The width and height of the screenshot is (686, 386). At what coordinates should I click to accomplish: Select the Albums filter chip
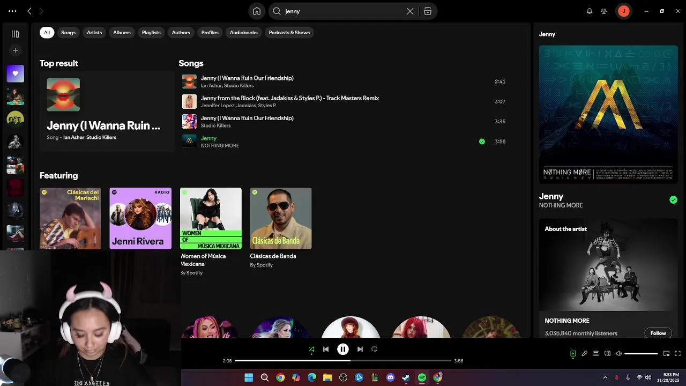(122, 33)
